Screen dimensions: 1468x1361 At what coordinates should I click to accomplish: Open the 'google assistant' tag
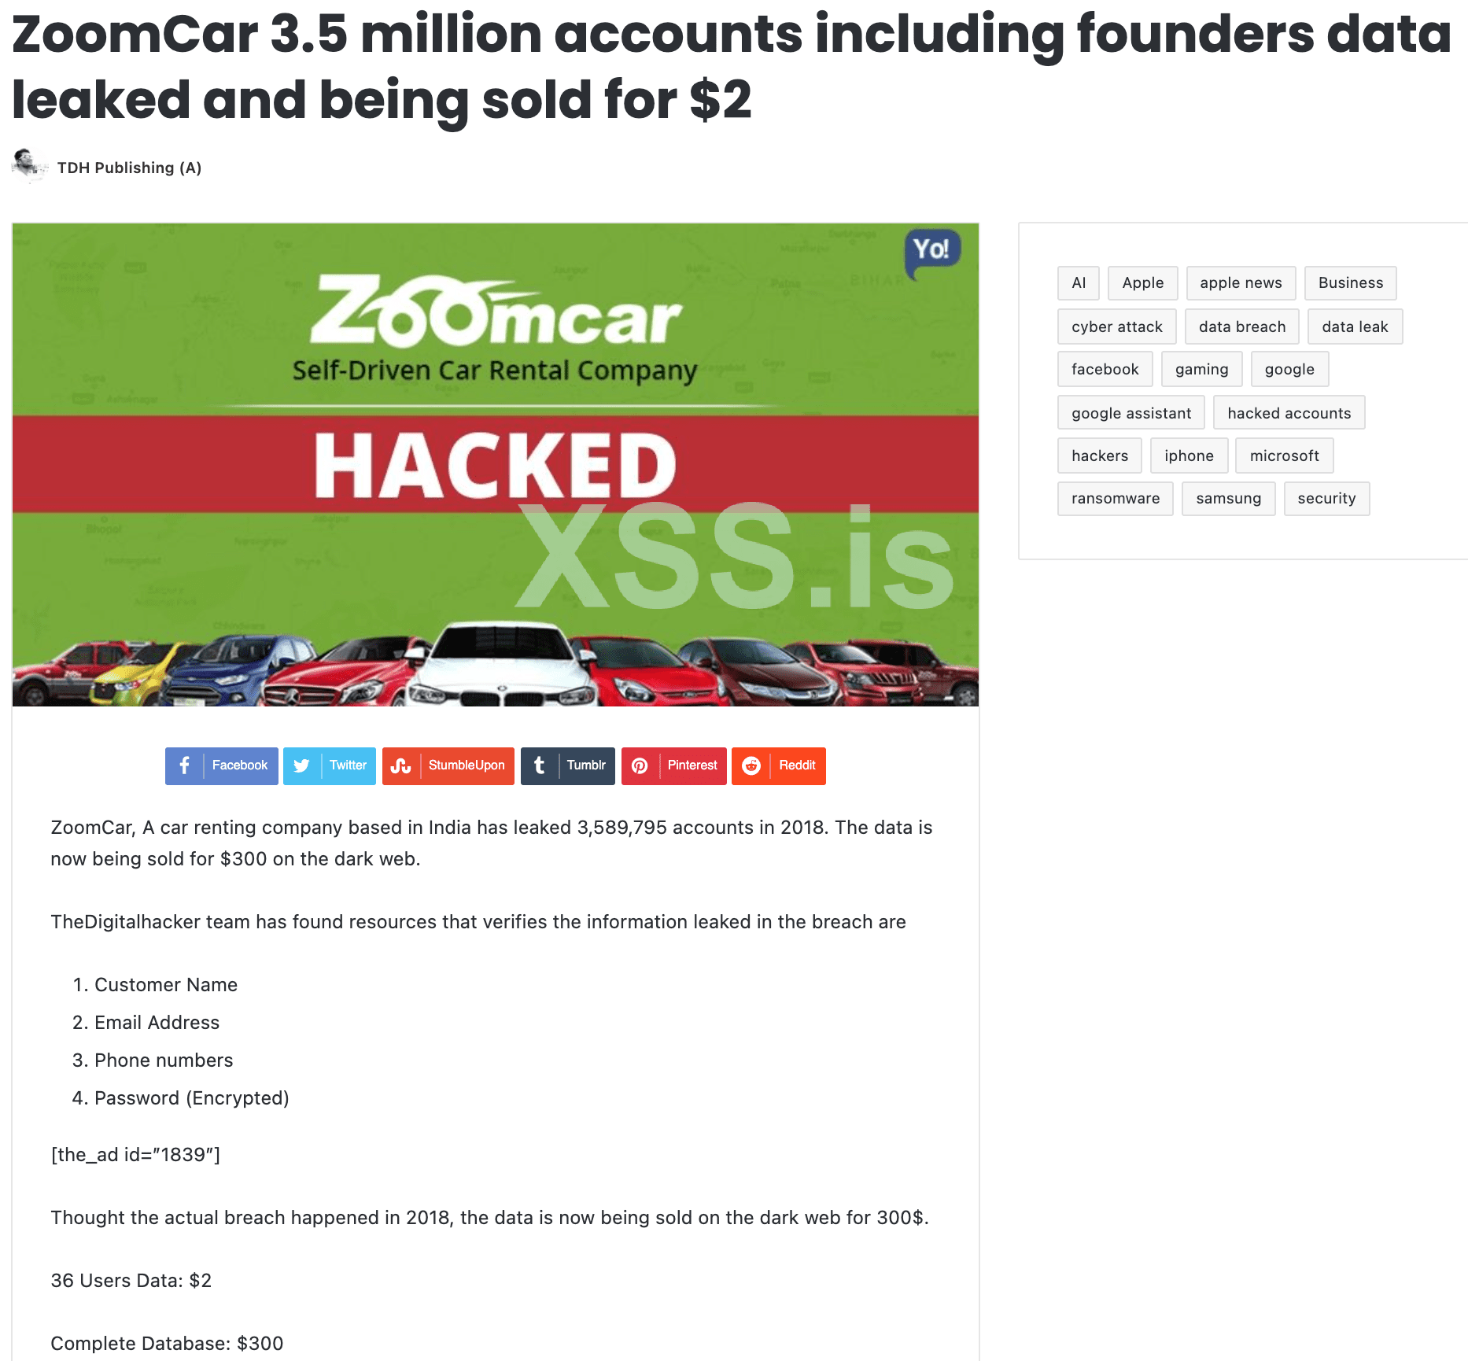tap(1131, 413)
